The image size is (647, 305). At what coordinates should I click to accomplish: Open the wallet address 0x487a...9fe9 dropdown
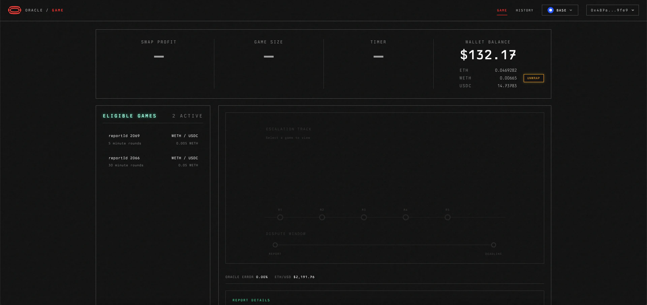click(x=612, y=10)
